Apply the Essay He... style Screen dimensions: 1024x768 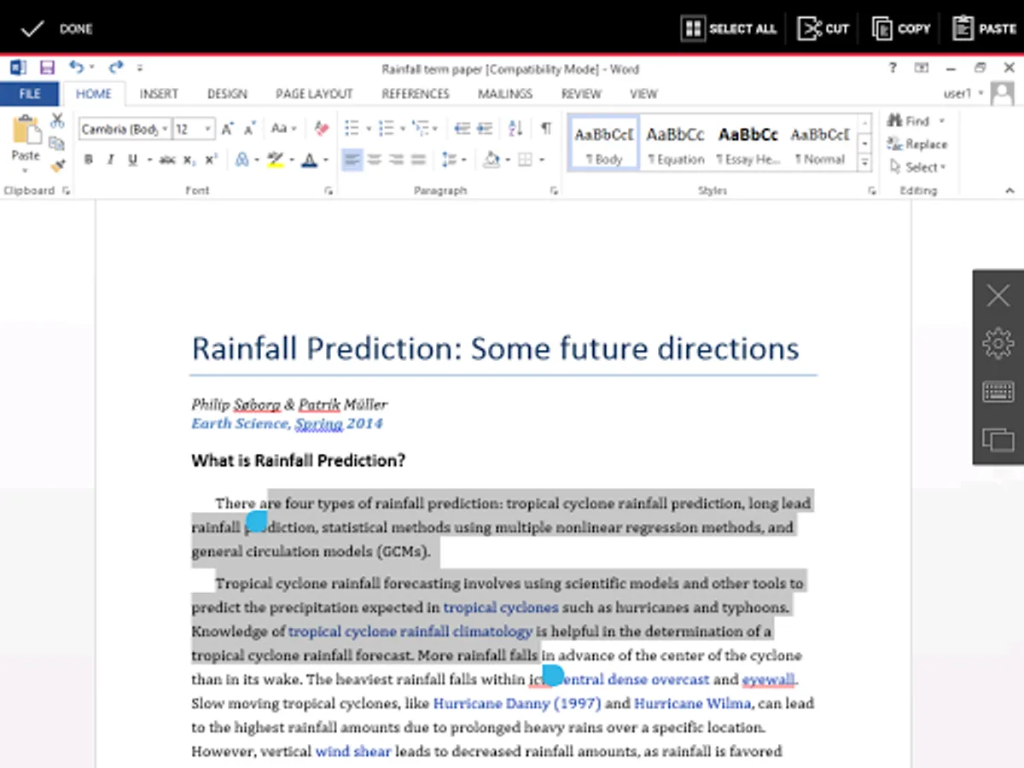point(748,143)
